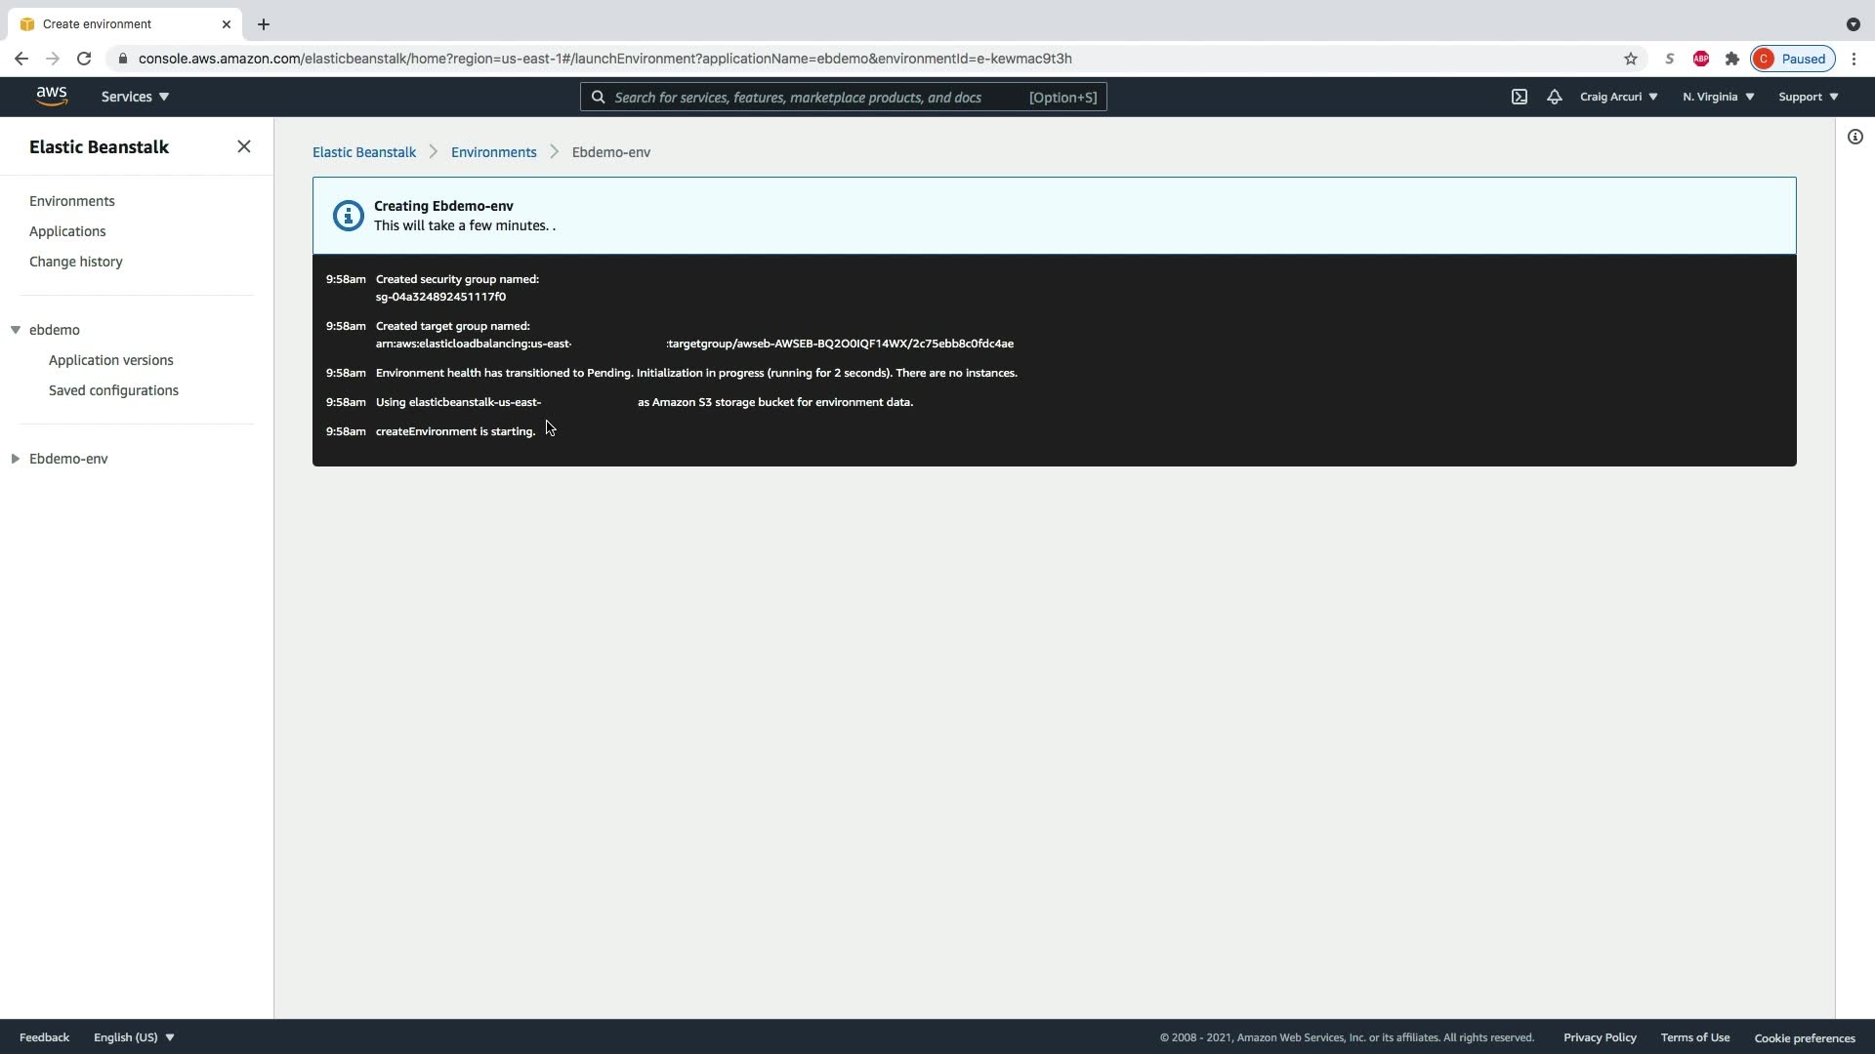The image size is (1875, 1054).
Task: Open Craig Arcuri account menu
Action: 1618,97
